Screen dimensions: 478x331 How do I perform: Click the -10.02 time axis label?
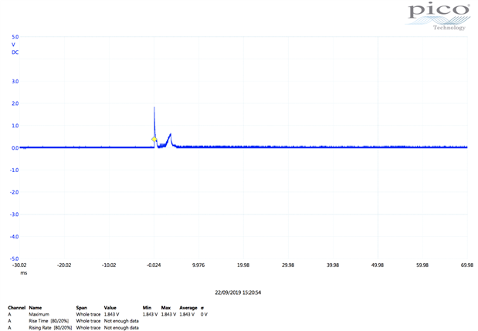109,265
